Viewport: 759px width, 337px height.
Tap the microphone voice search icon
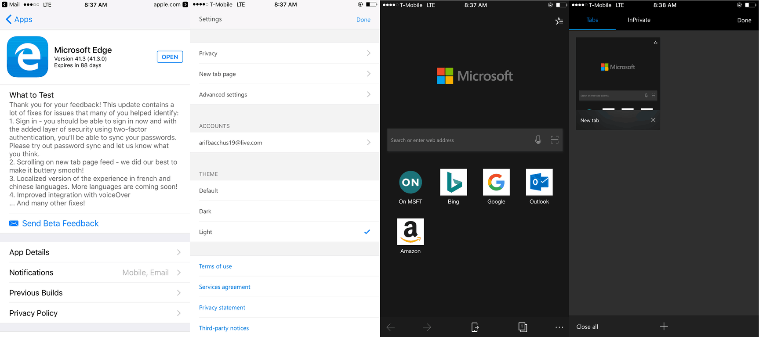pos(538,140)
